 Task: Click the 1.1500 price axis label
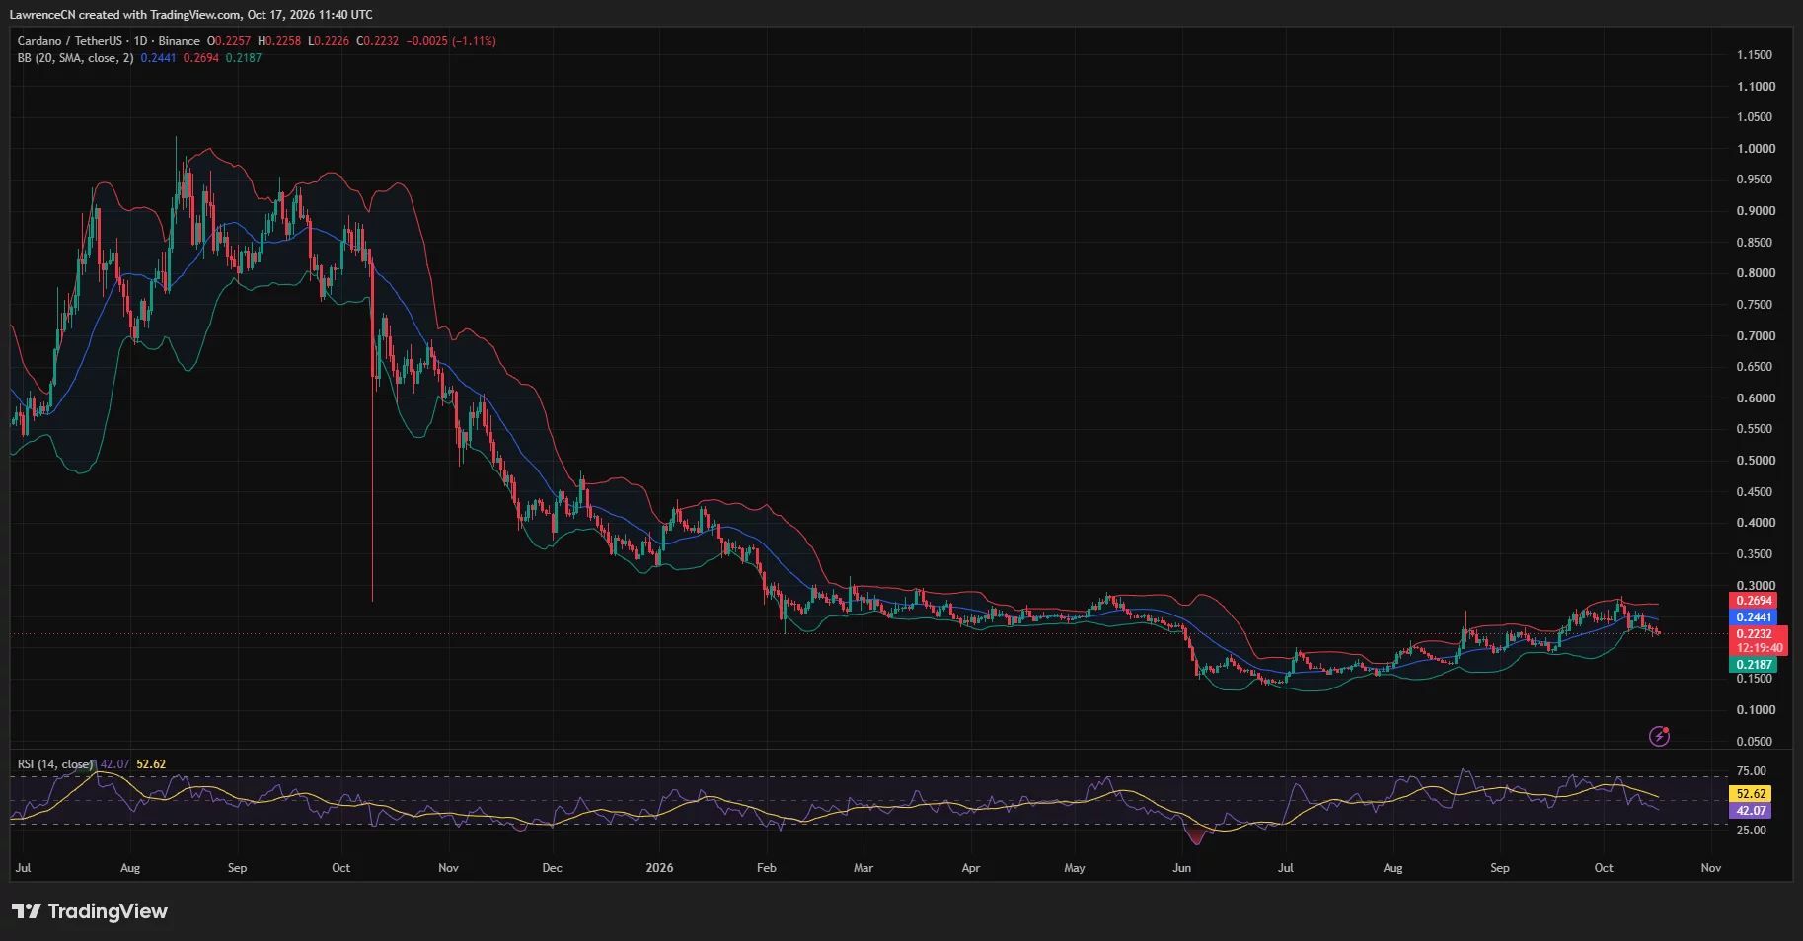1755,55
